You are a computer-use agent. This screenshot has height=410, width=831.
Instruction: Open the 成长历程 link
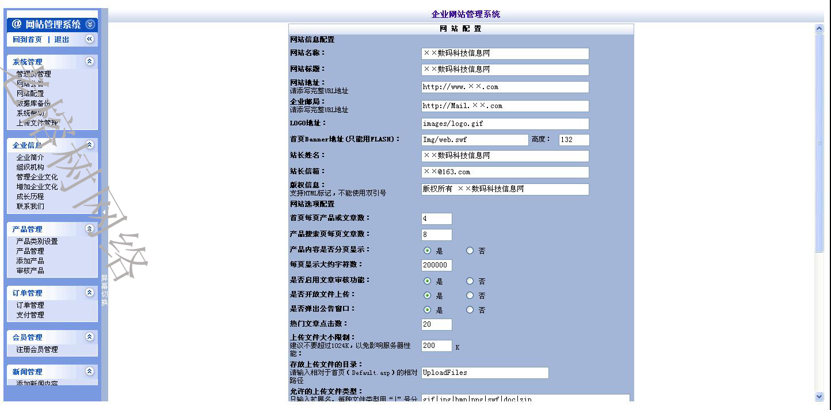point(30,197)
